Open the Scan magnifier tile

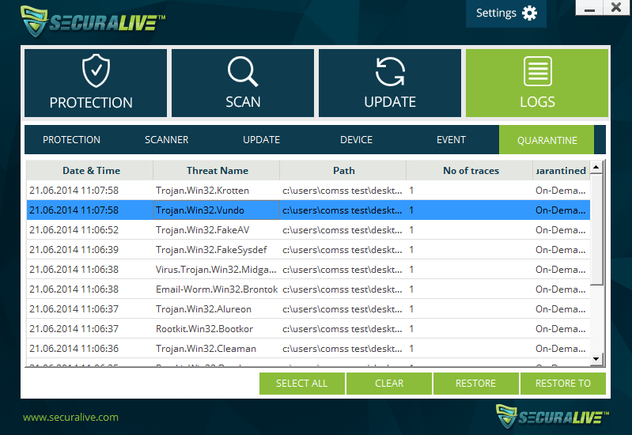243,83
